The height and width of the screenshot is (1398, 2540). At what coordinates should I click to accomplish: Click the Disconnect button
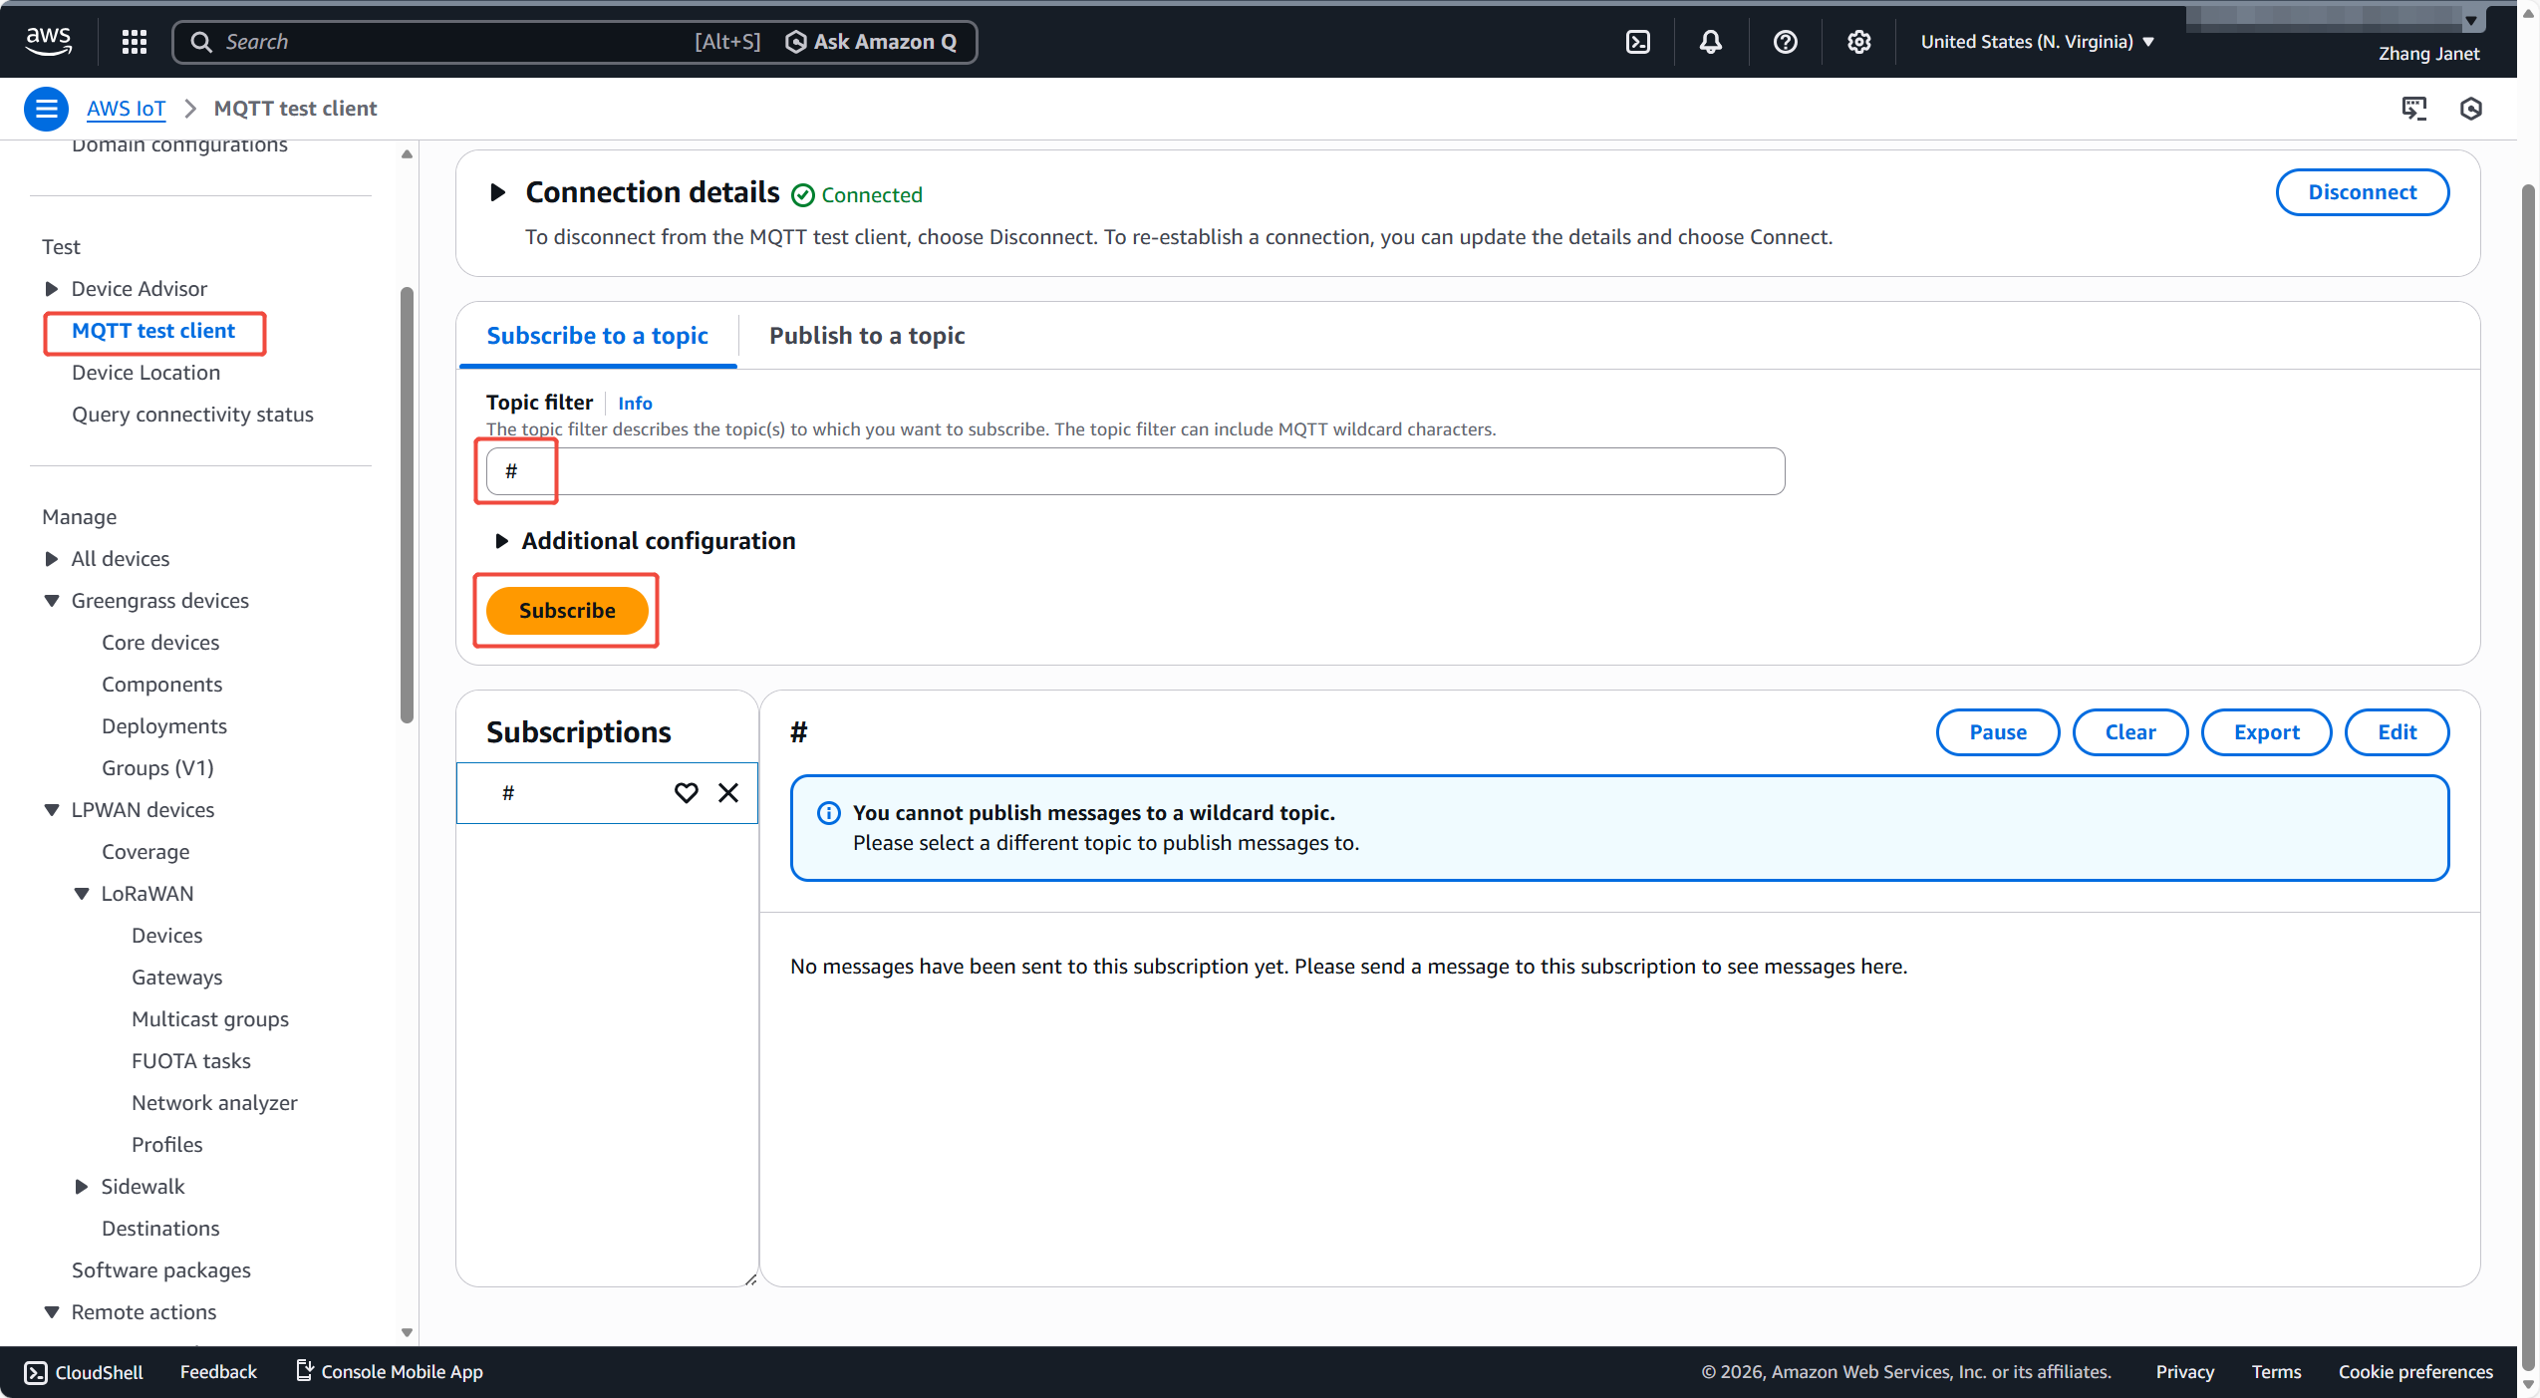pos(2361,192)
